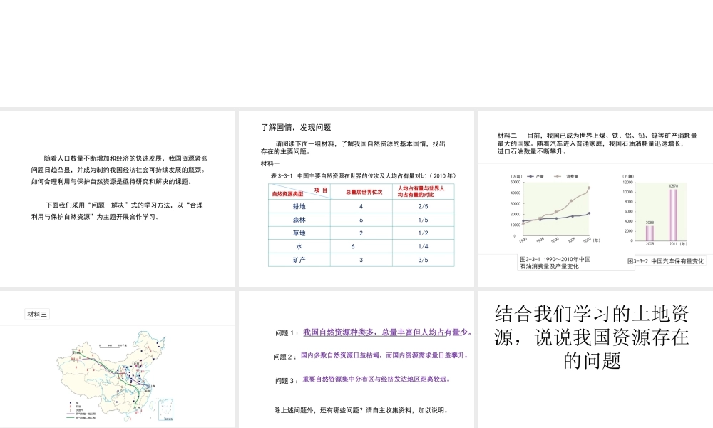The height and width of the screenshot is (428, 713).
Task: Click the heading 了解国情，发现问题
Action: pyautogui.click(x=296, y=128)
